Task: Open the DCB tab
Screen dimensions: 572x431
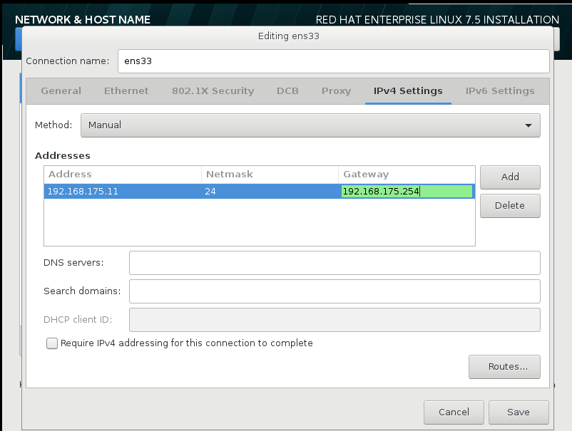Action: [287, 91]
